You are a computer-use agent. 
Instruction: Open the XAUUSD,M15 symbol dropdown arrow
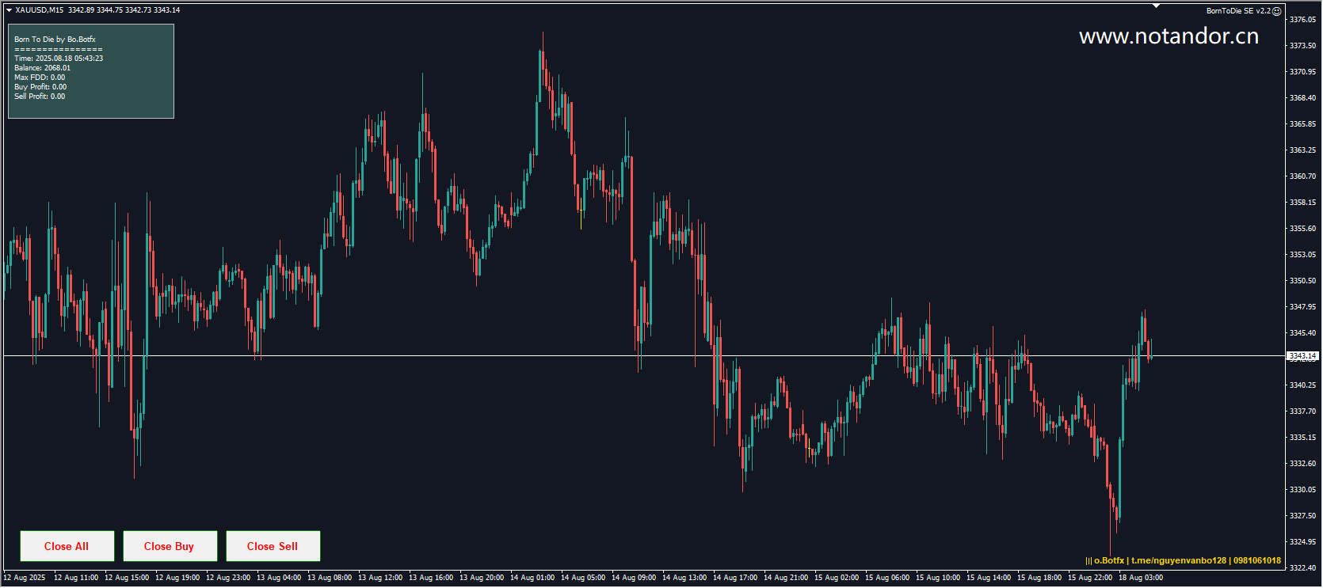(9, 10)
